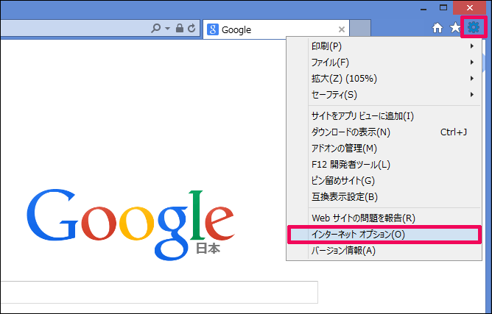Screen dimensions: 492x314
Task: Select the Google tab
Action: pos(276,29)
